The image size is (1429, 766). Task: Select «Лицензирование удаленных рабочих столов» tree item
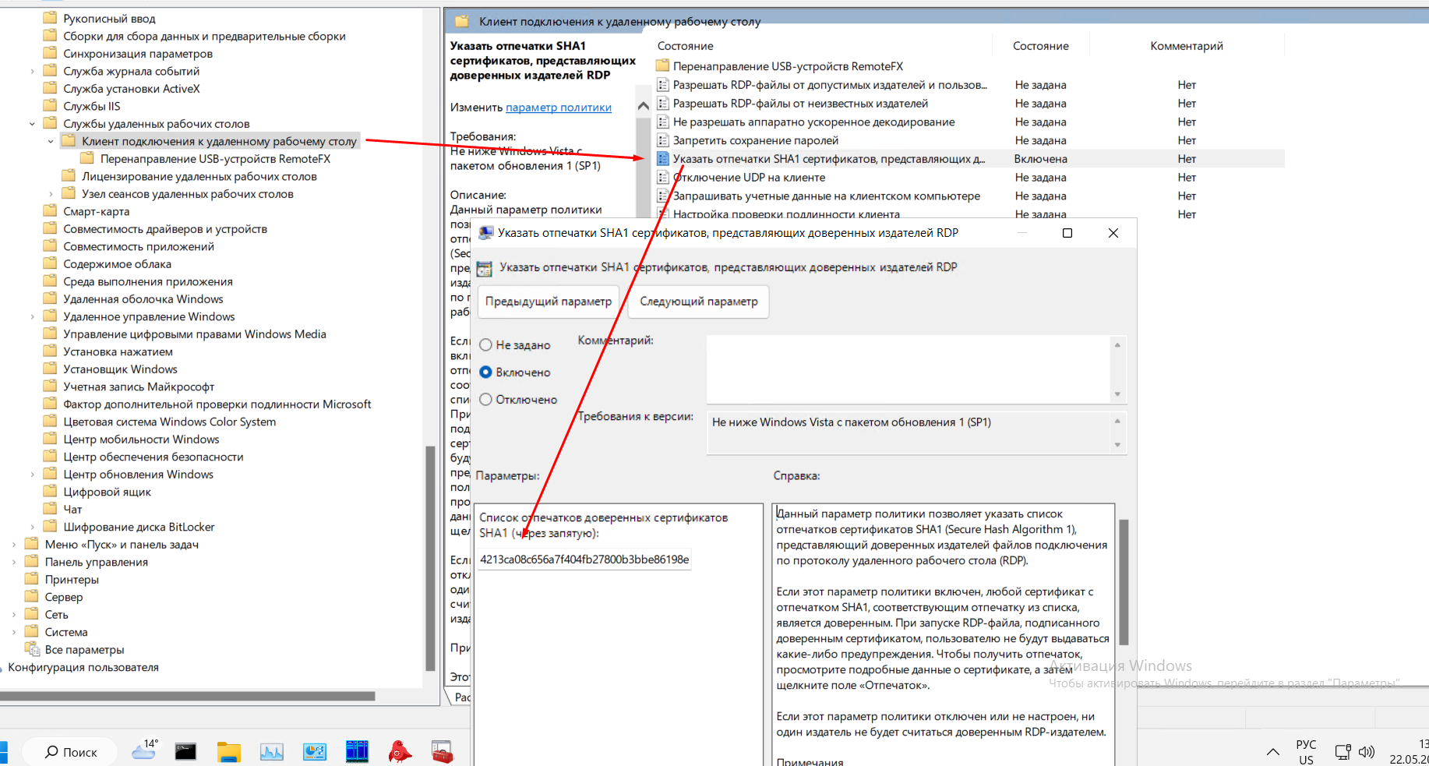[199, 177]
